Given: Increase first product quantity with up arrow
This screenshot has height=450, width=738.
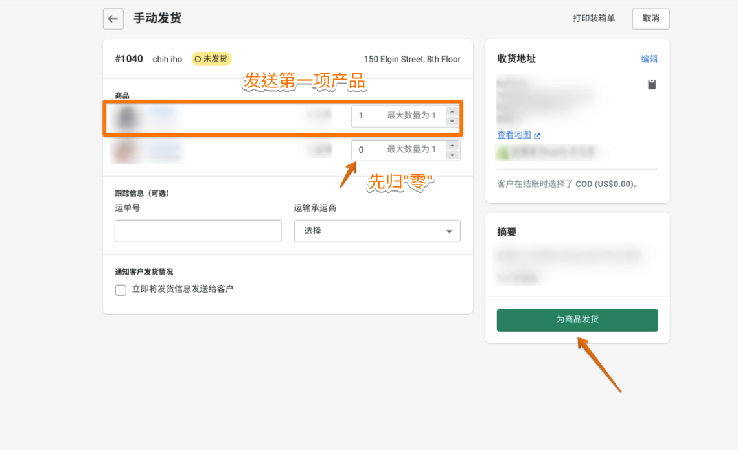Looking at the screenshot, I should (452, 111).
